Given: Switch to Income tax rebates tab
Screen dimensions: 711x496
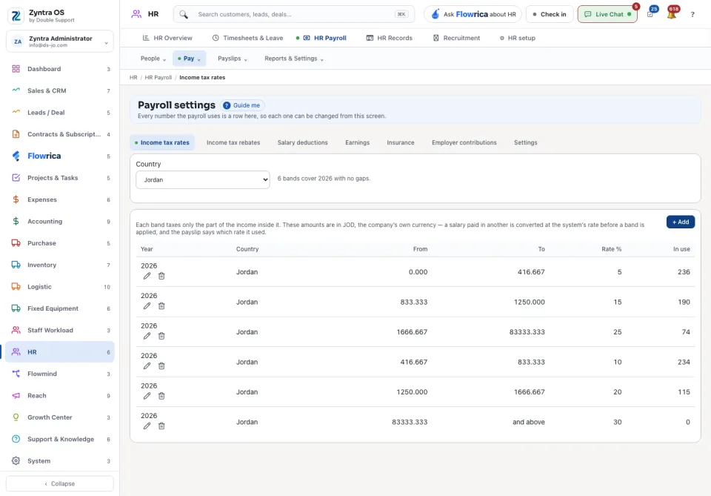Looking at the screenshot, I should pyautogui.click(x=233, y=142).
